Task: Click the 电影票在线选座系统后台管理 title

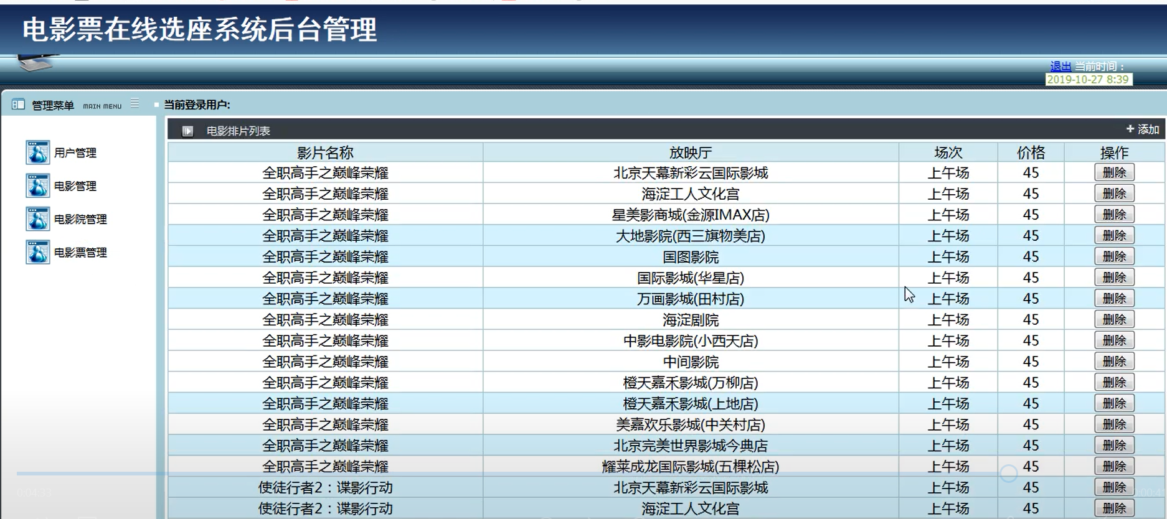Action: tap(199, 30)
